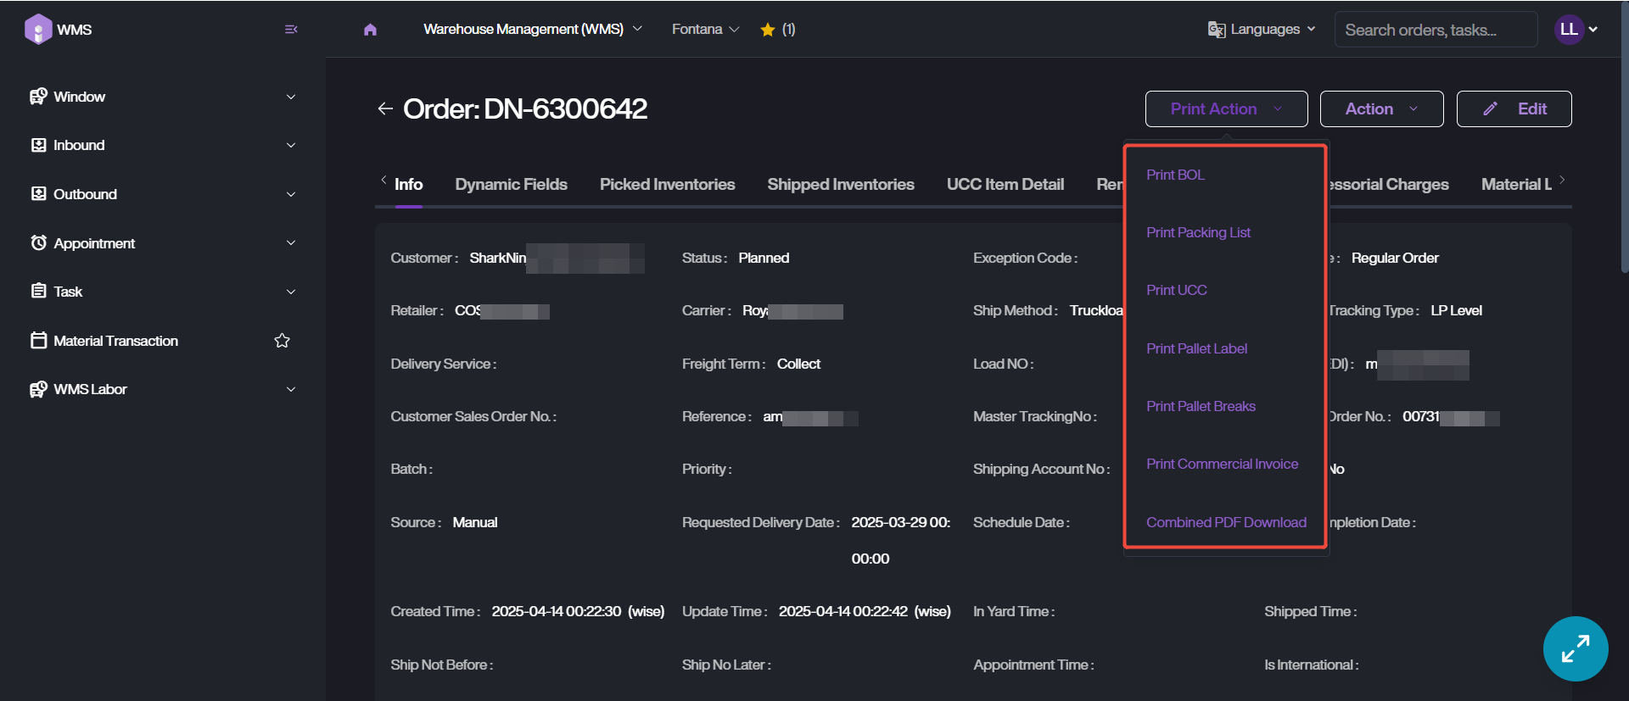The image size is (1629, 701).
Task: Click the Window sidebar icon
Action: (38, 97)
